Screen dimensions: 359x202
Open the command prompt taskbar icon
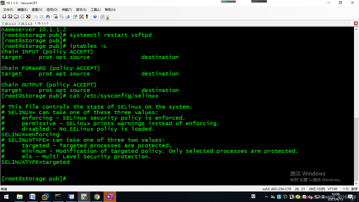(x=58, y=197)
